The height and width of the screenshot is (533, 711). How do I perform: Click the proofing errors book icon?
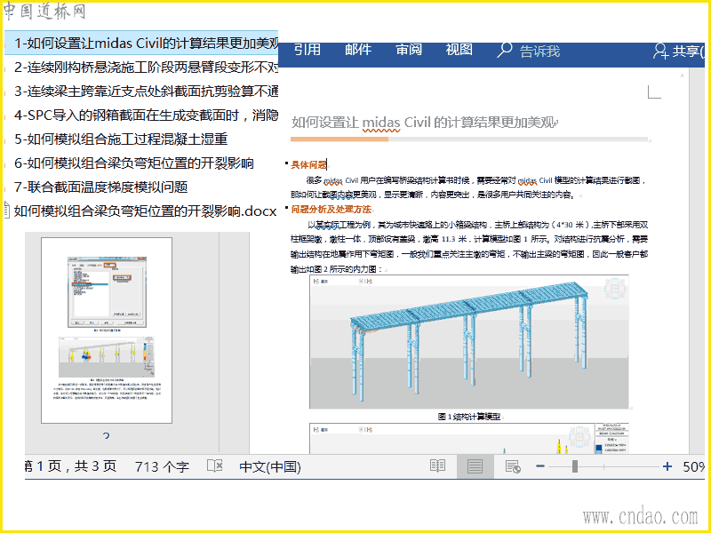click(x=214, y=465)
